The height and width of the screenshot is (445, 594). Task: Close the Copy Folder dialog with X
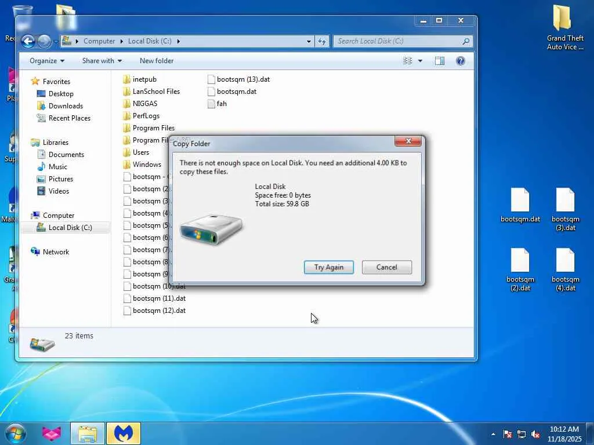[408, 141]
